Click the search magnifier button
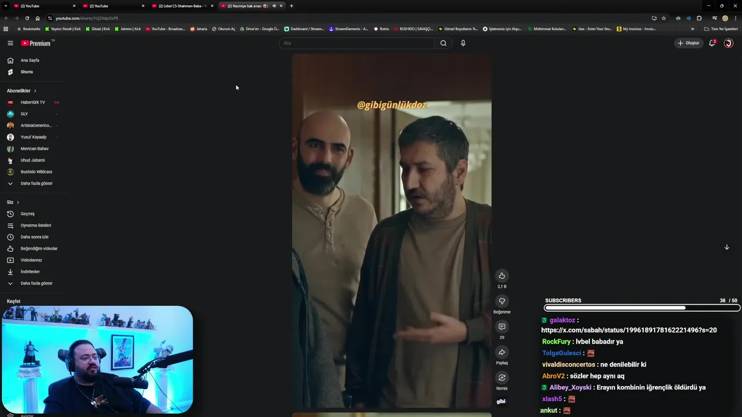742x417 pixels. pyautogui.click(x=443, y=43)
